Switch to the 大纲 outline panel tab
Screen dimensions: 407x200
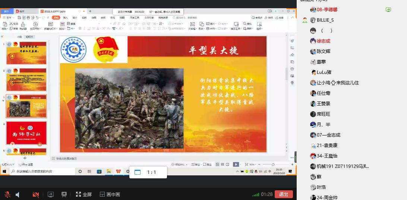pos(19,37)
